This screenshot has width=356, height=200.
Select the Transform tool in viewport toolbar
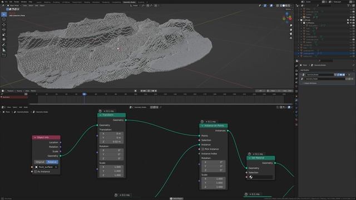(x=4, y=39)
